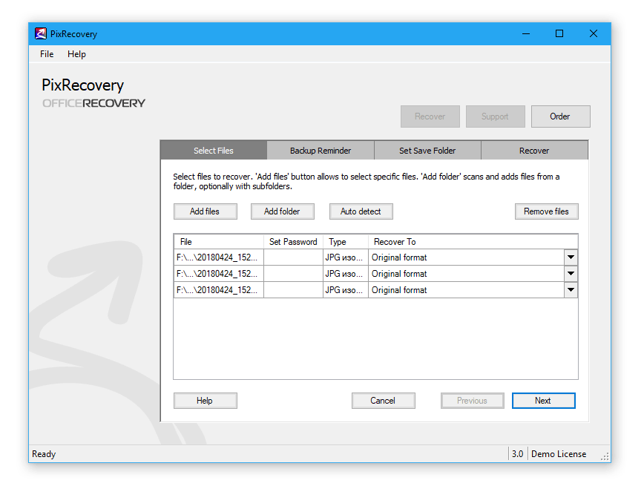Click the Order button
Image resolution: width=644 pixels, height=486 pixels.
pos(560,116)
